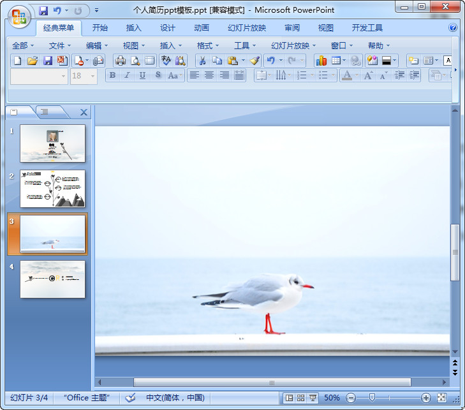This screenshot has height=410, width=465.
Task: Switch to Normal view in status bar
Action: click(289, 398)
